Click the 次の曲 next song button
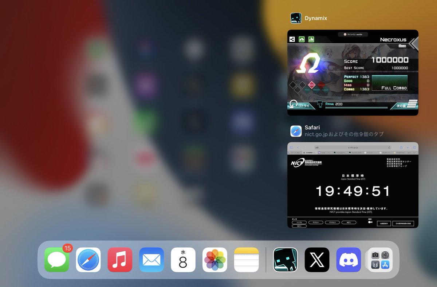The width and height of the screenshot is (437, 287). click(x=404, y=105)
